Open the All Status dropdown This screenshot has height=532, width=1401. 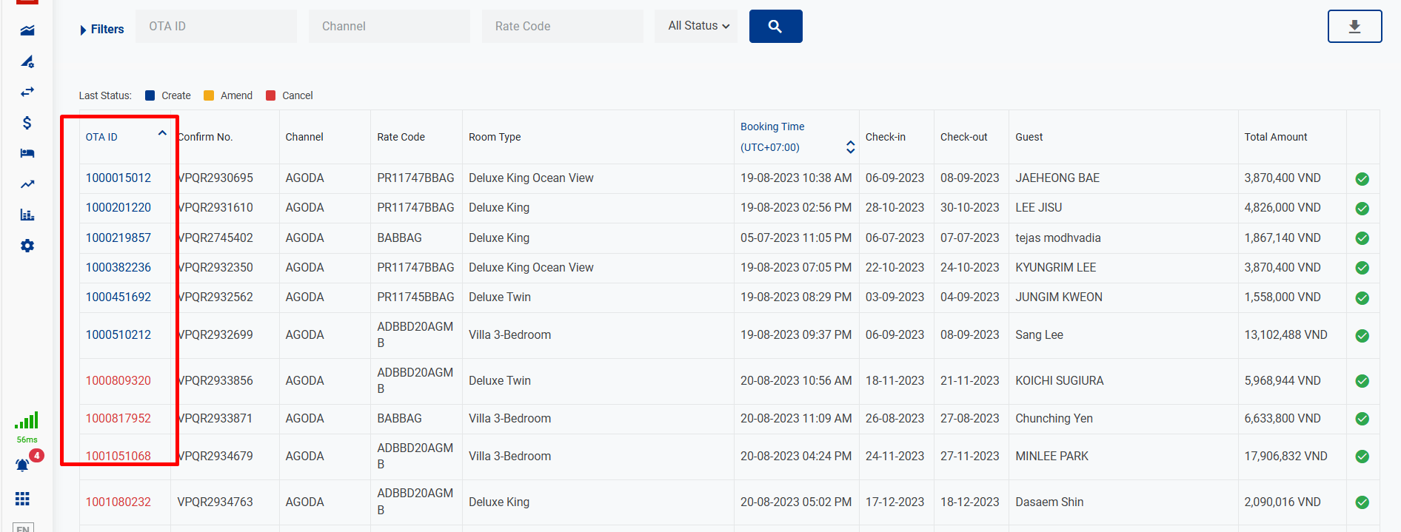click(x=696, y=26)
